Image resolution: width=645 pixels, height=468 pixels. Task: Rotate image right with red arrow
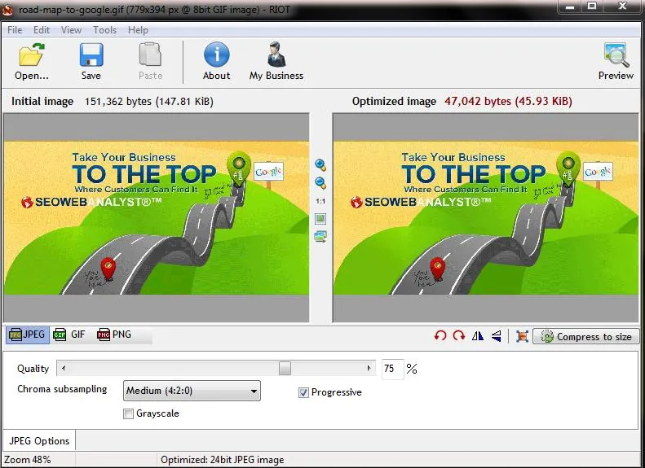(x=458, y=336)
